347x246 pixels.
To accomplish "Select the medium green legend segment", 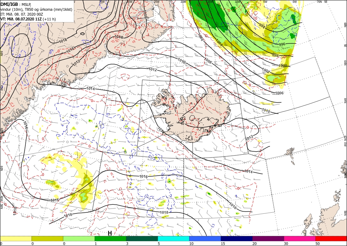I will 110,238.
